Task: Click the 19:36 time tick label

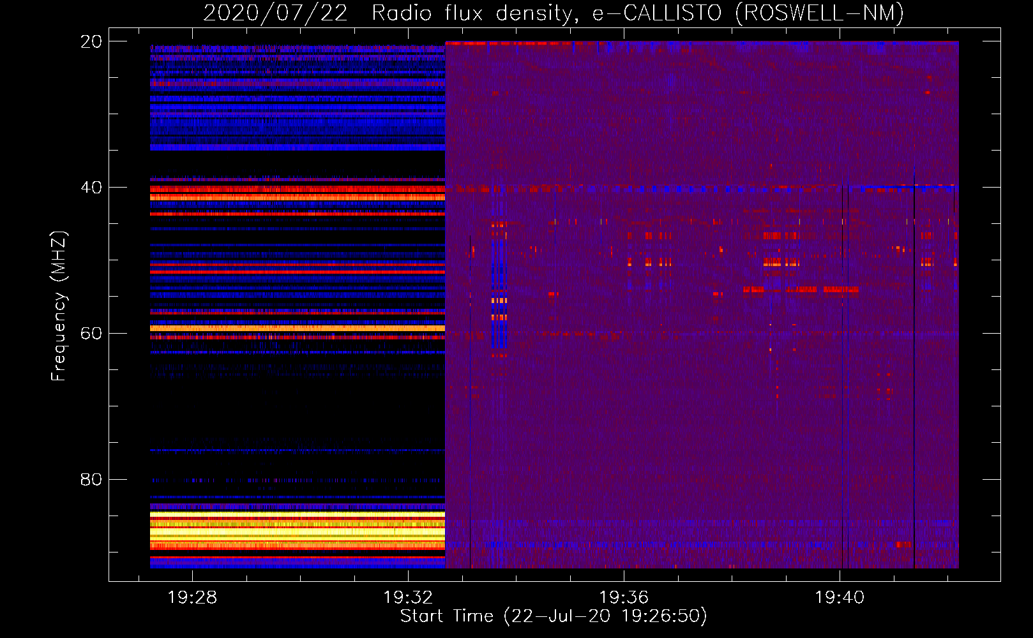Action: [624, 597]
